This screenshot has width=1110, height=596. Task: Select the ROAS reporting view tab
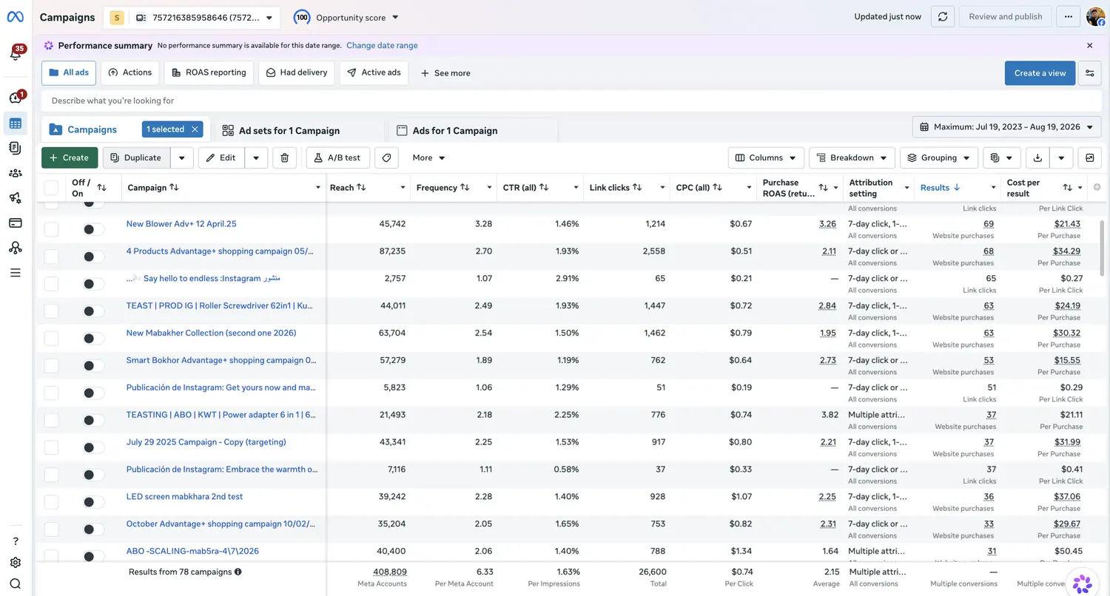pos(209,72)
